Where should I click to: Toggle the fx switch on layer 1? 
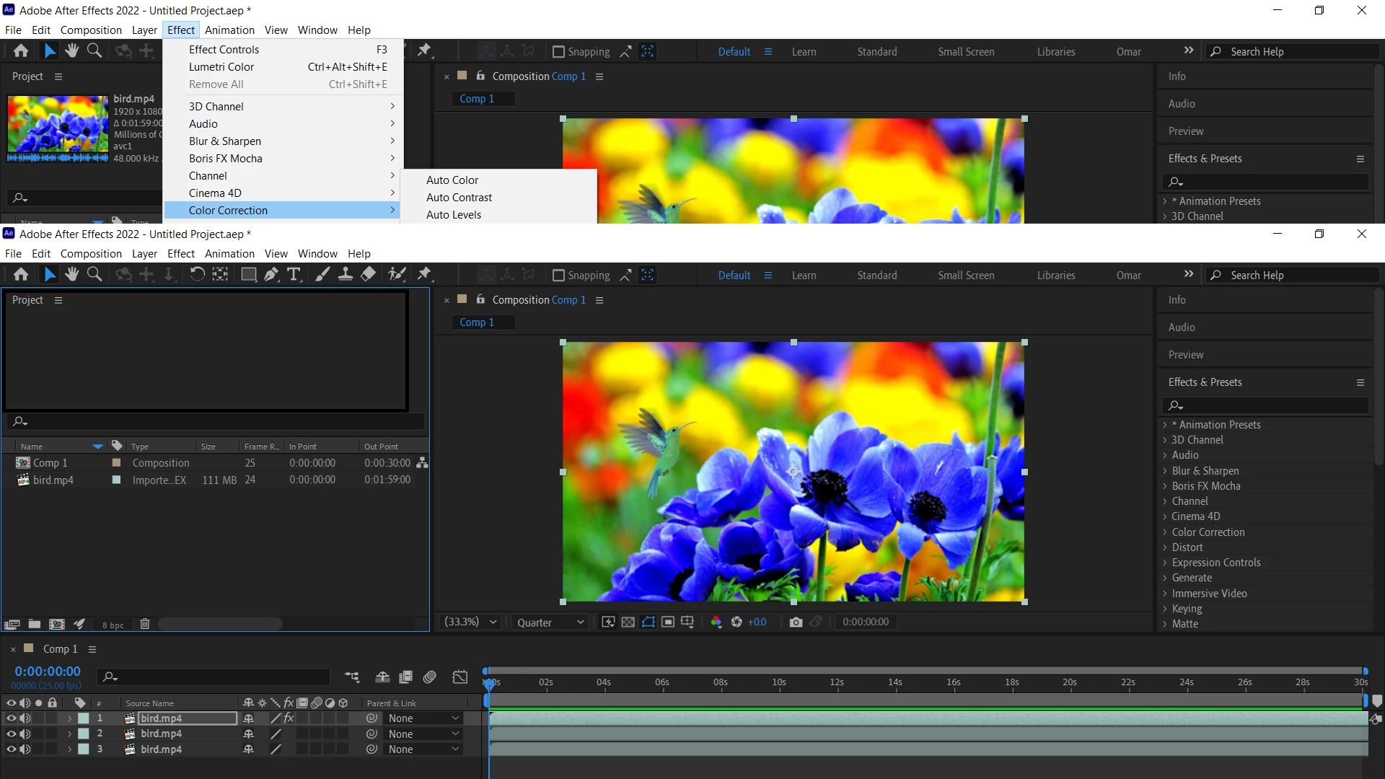pos(289,718)
